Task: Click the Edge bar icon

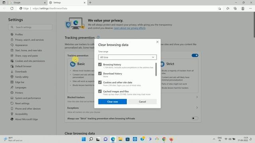Action: [12, 82]
